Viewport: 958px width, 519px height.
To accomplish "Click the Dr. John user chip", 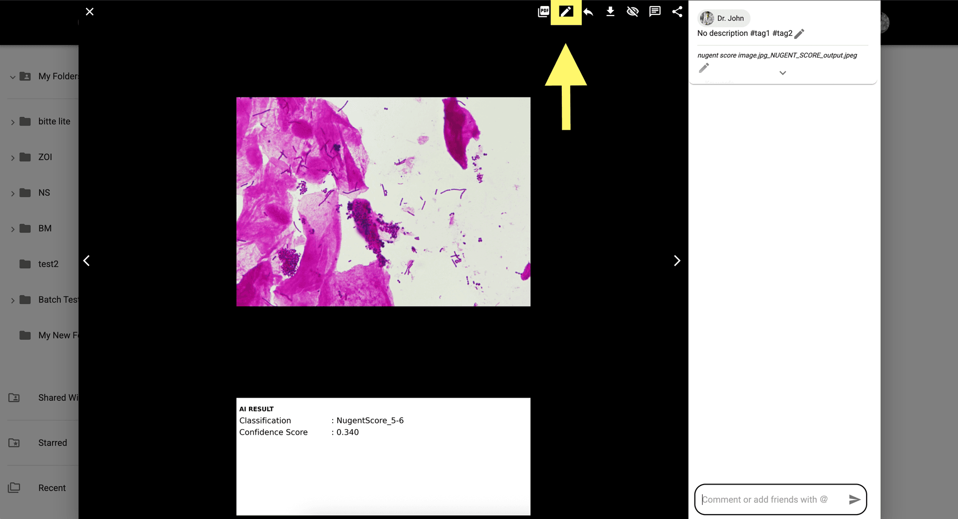I will tap(723, 18).
